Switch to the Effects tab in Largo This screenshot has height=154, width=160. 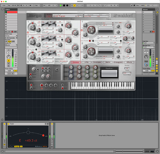[129, 62]
